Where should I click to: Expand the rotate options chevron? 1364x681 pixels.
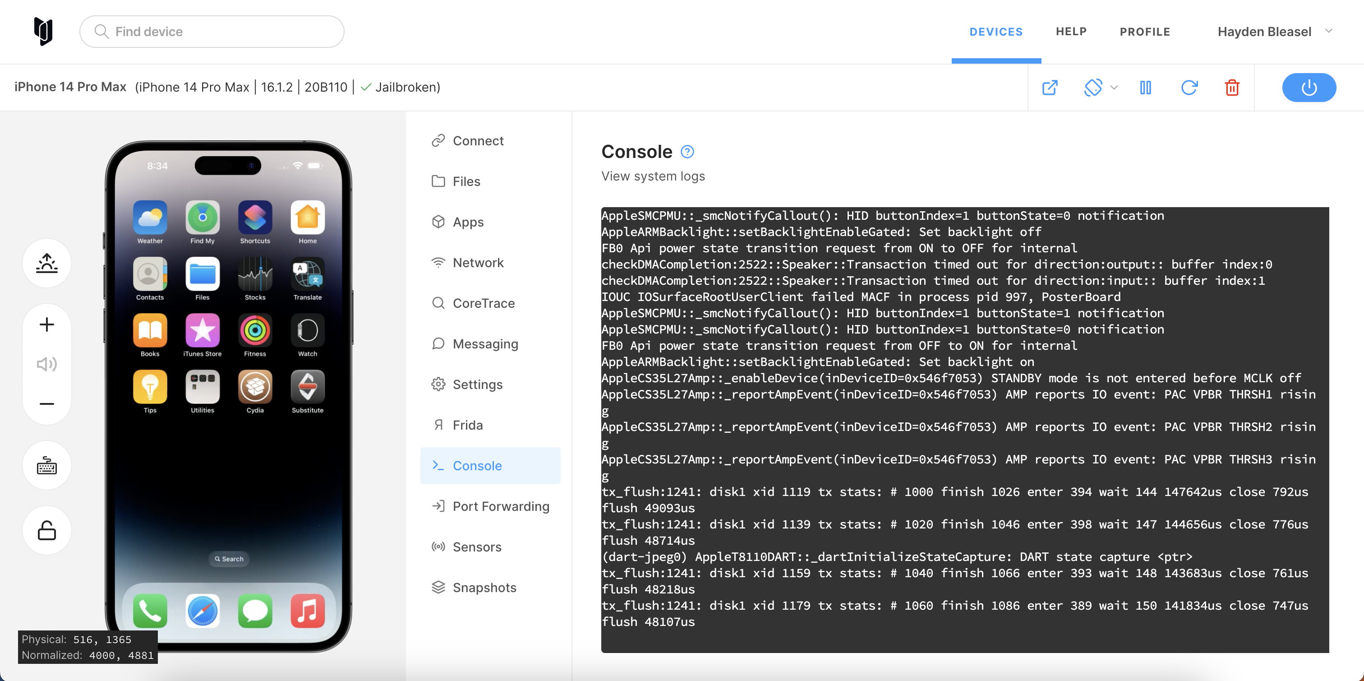pos(1114,88)
